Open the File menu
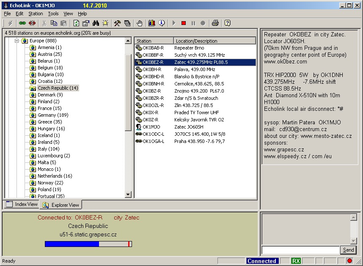 pyautogui.click(x=8, y=14)
